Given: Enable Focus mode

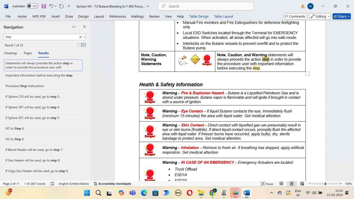Looking at the screenshot, I should [x=267, y=184].
